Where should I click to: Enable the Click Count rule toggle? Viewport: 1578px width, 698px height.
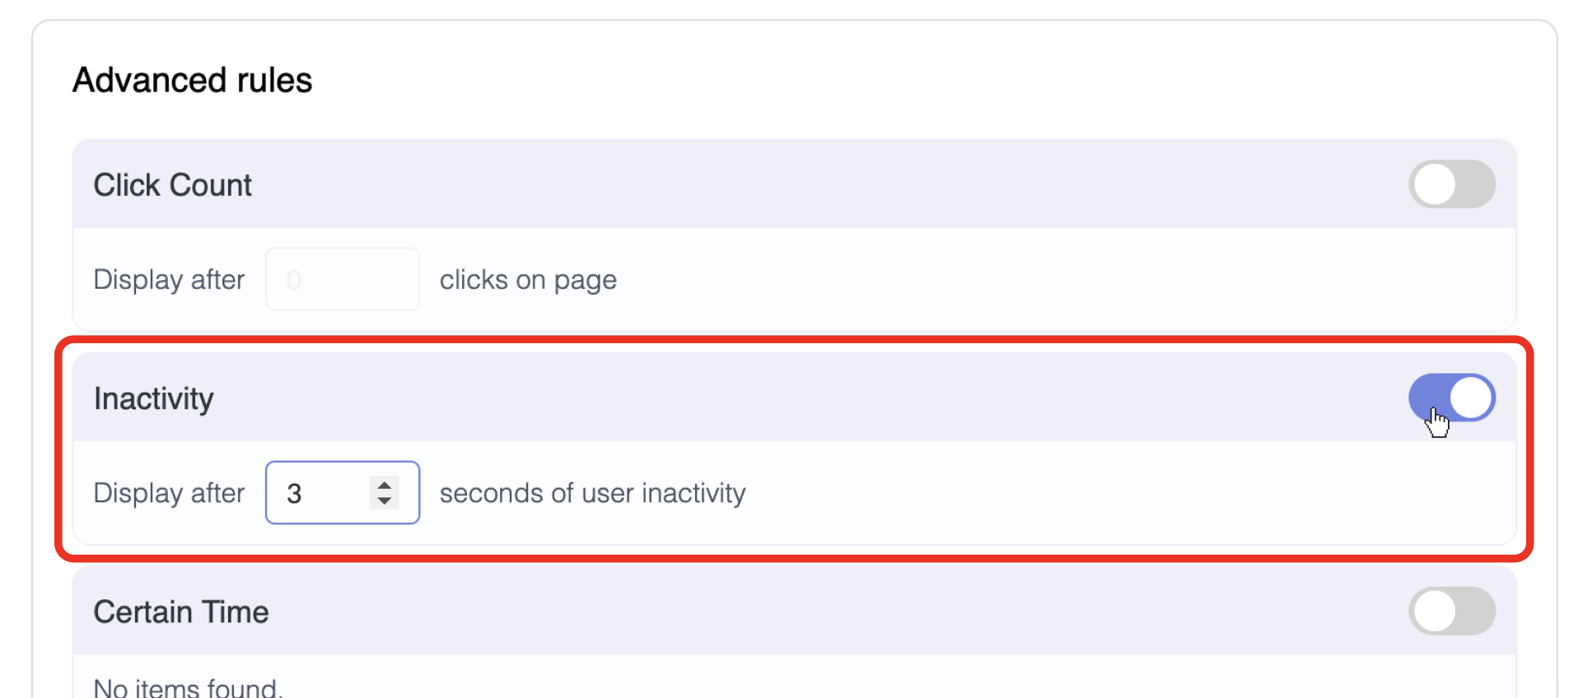[x=1451, y=184]
